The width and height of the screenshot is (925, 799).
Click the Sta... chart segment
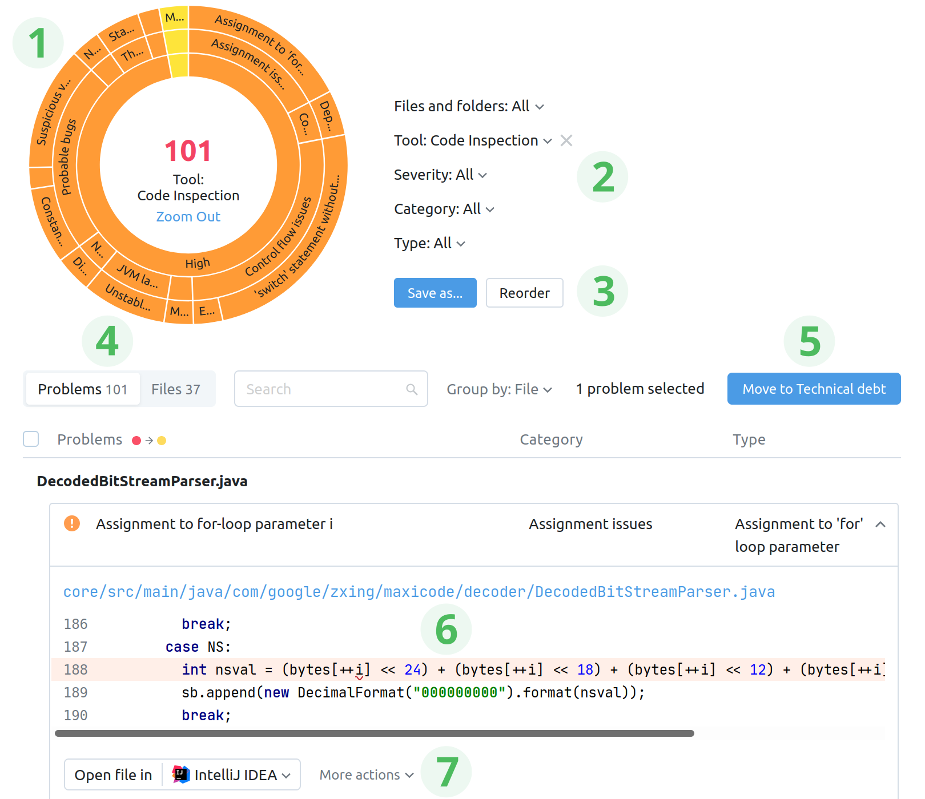click(x=122, y=33)
